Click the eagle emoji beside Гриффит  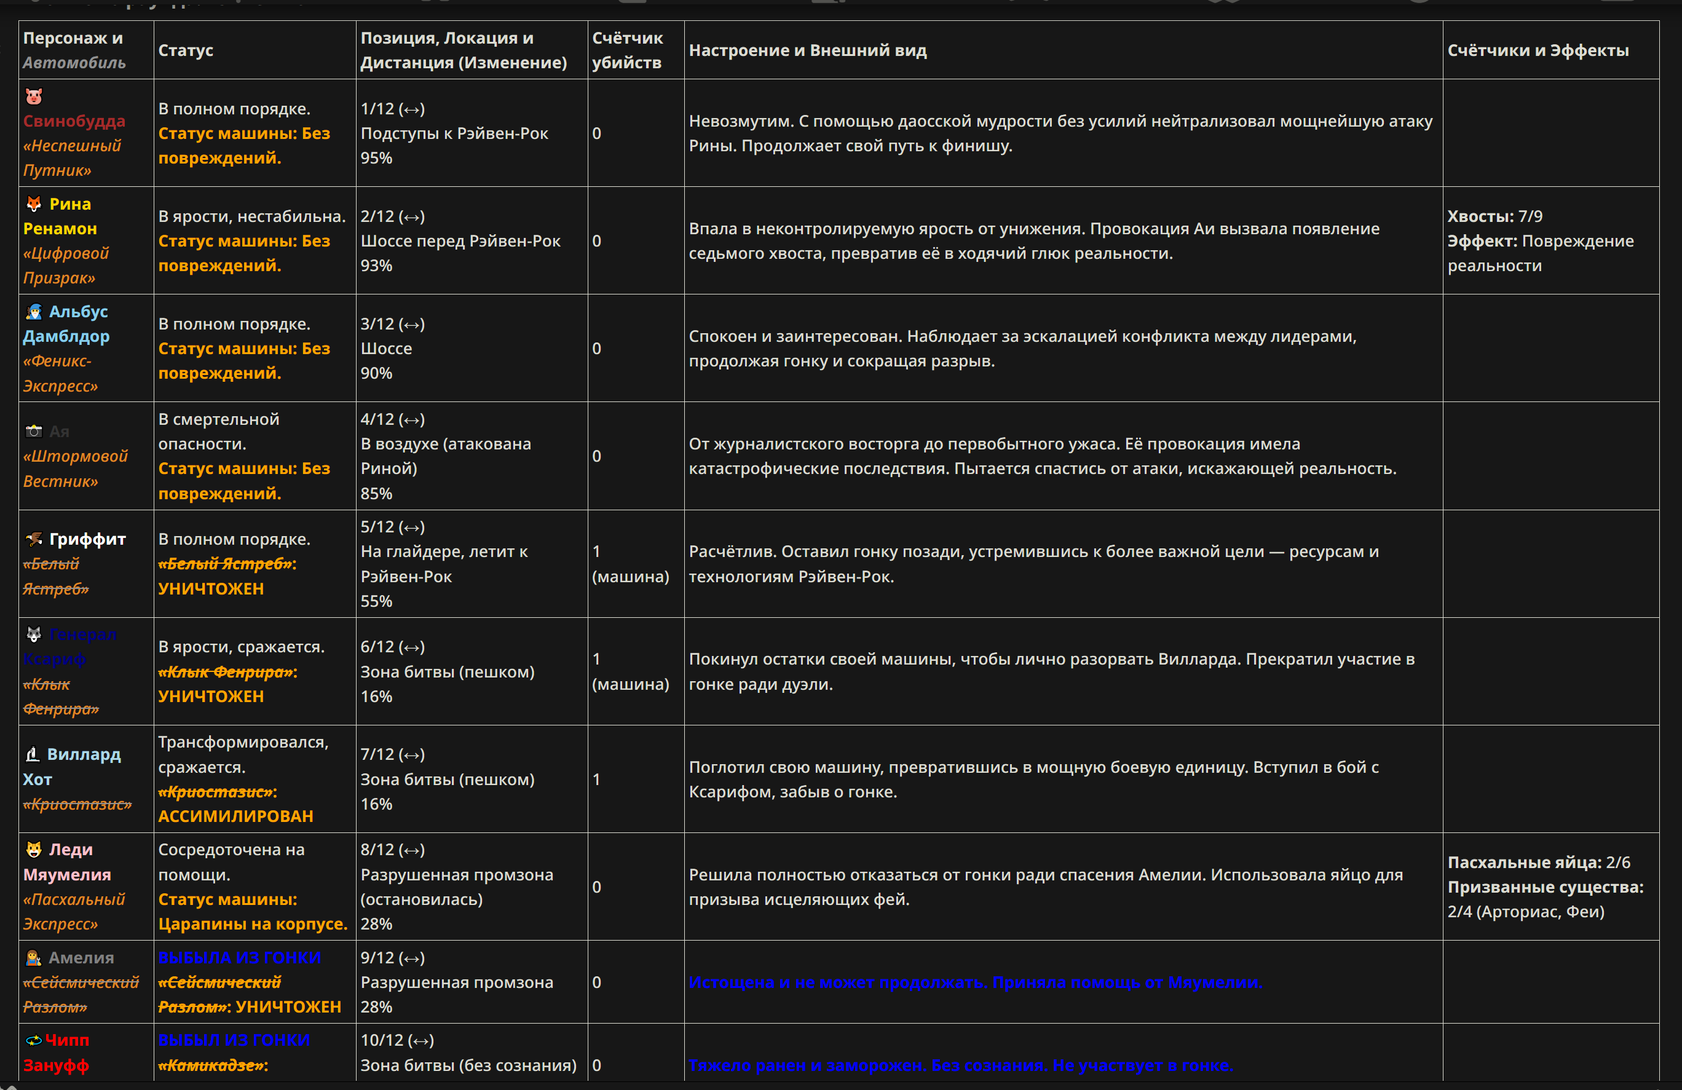(34, 539)
